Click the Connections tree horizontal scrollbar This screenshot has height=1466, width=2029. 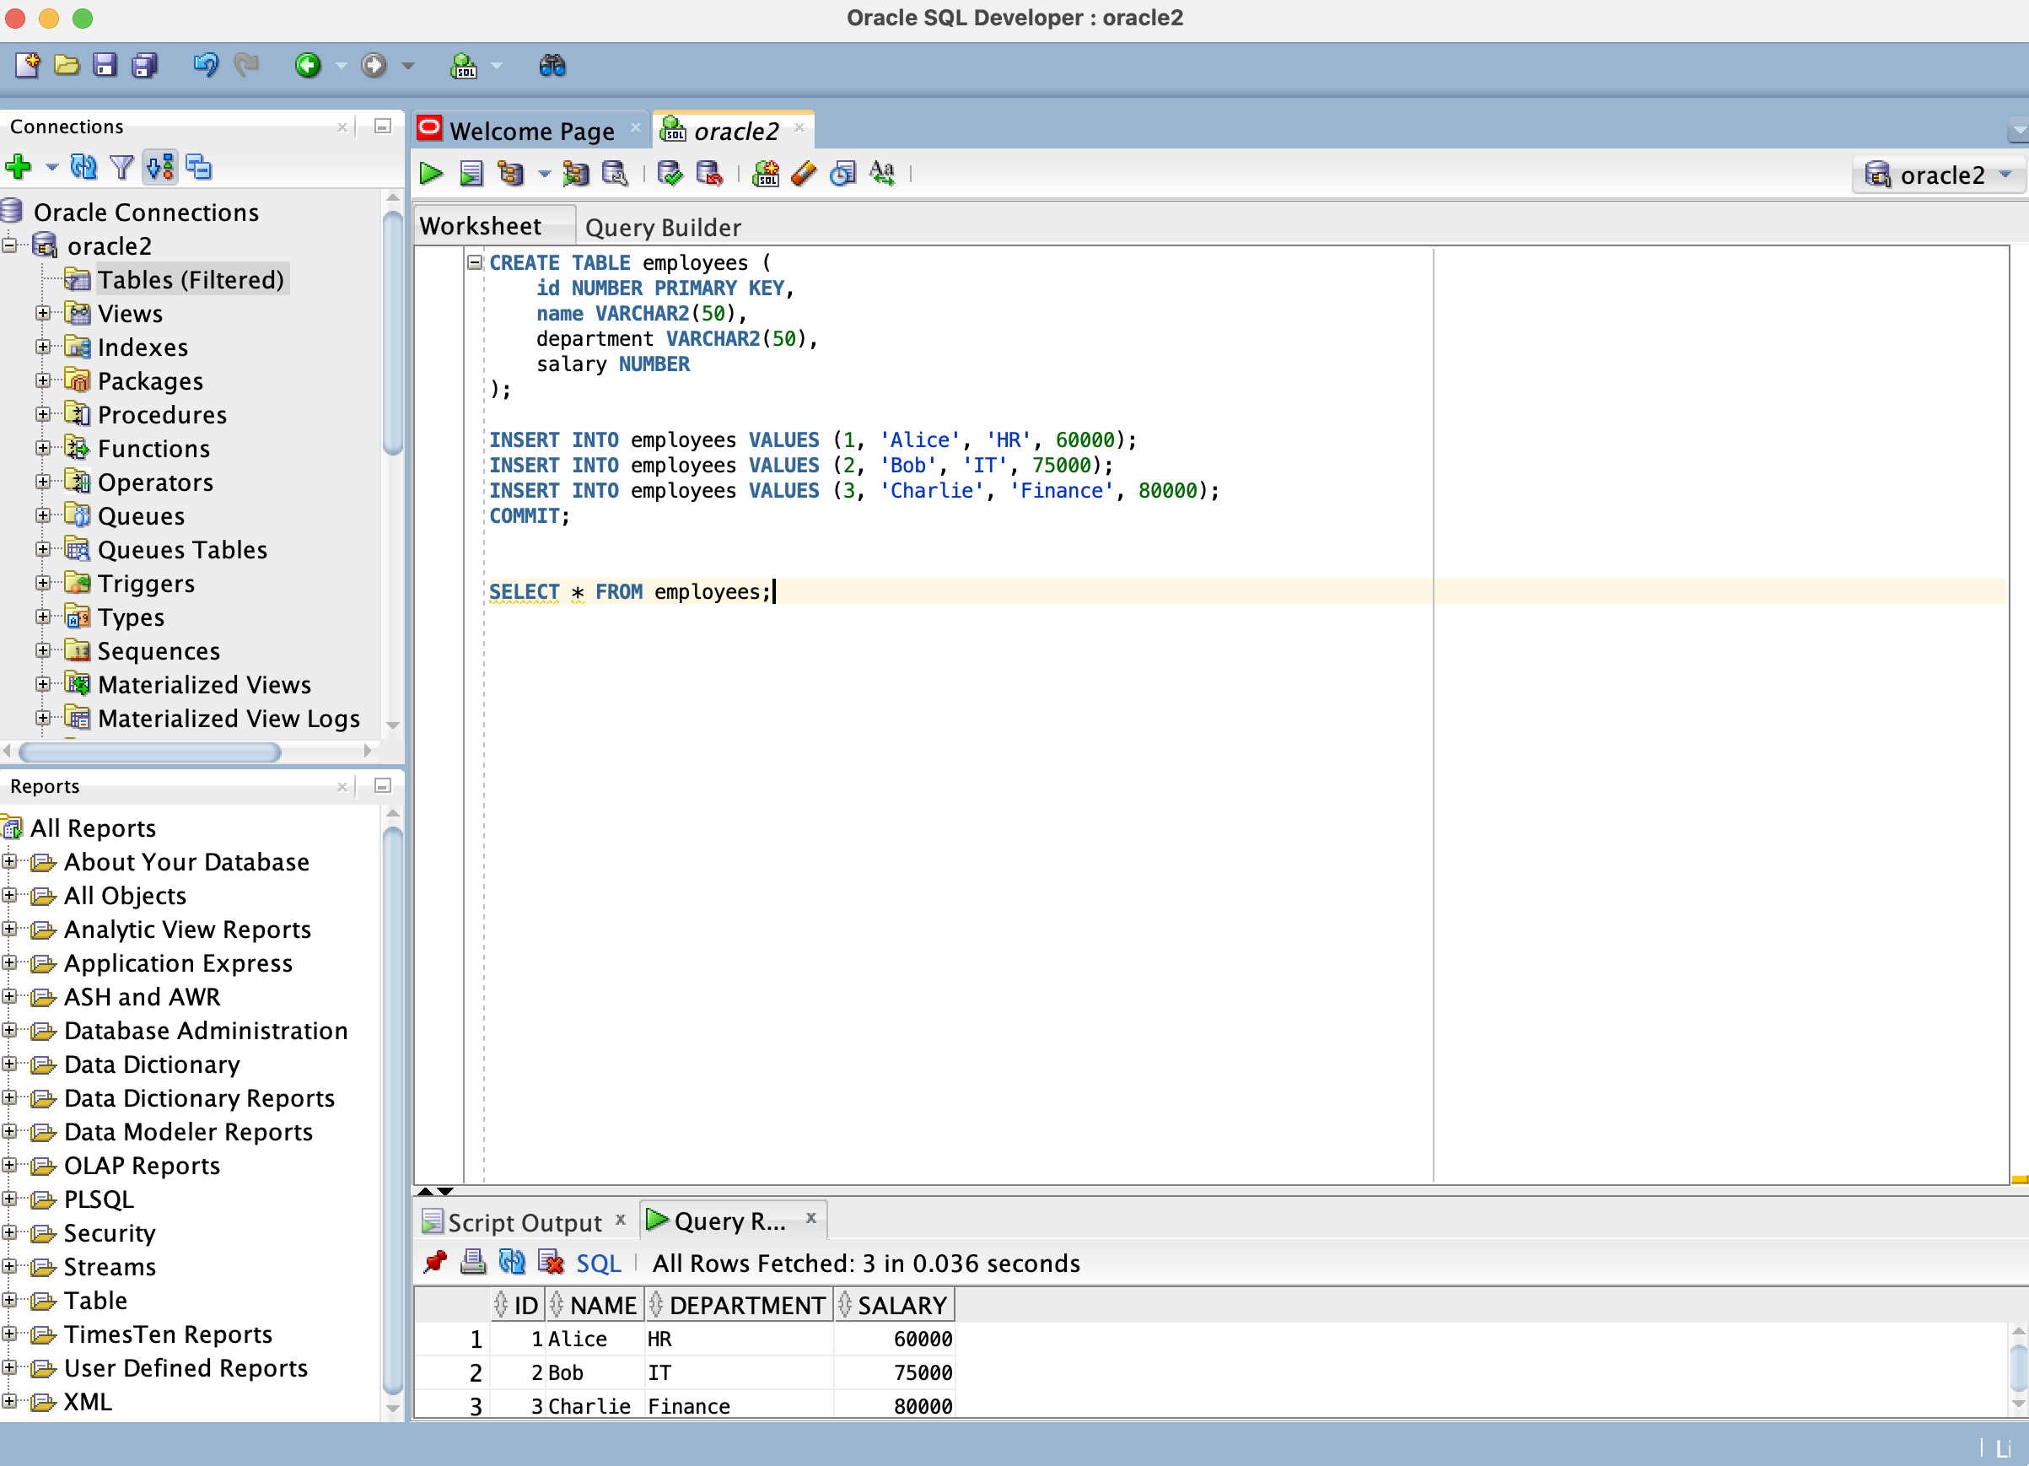pos(149,752)
